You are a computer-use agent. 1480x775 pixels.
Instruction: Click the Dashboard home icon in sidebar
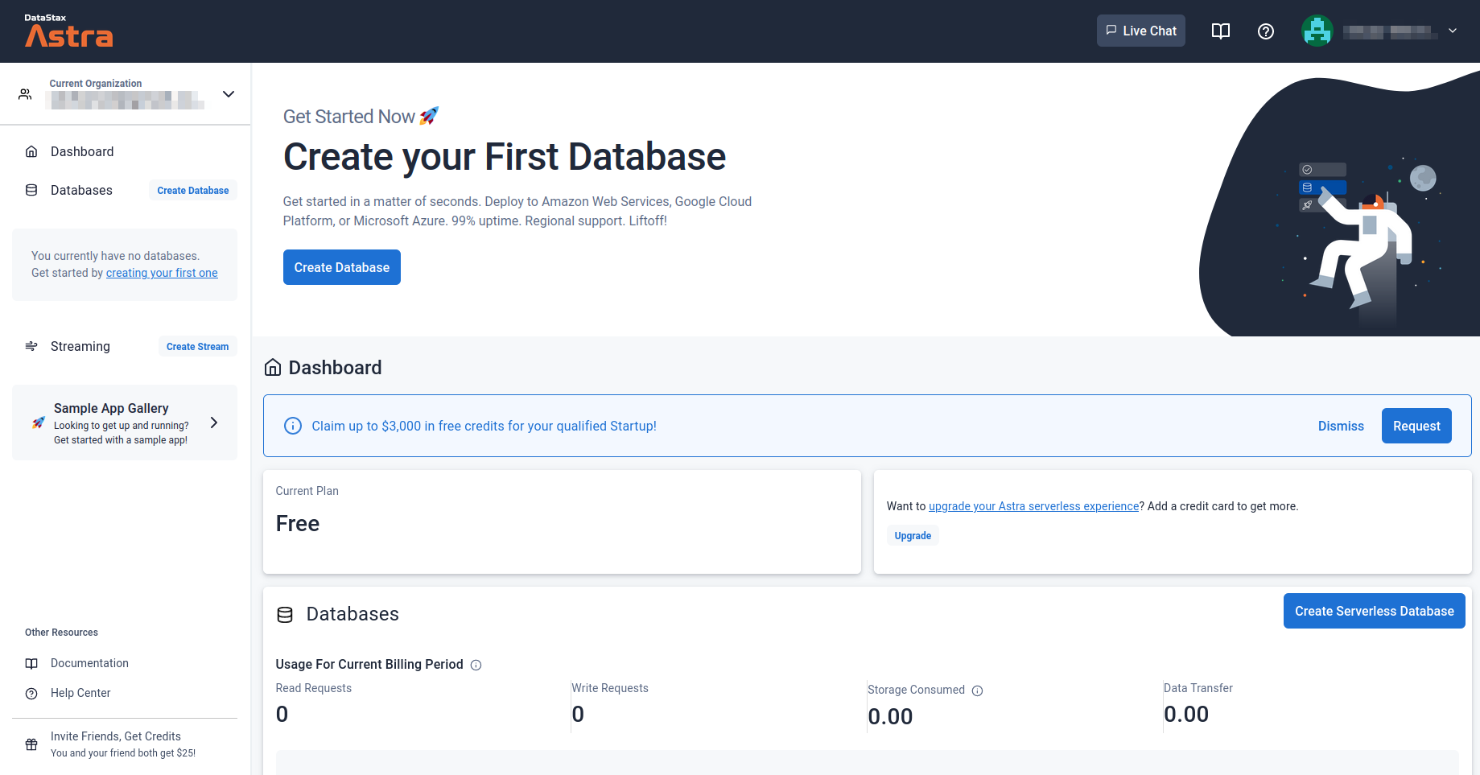[31, 151]
